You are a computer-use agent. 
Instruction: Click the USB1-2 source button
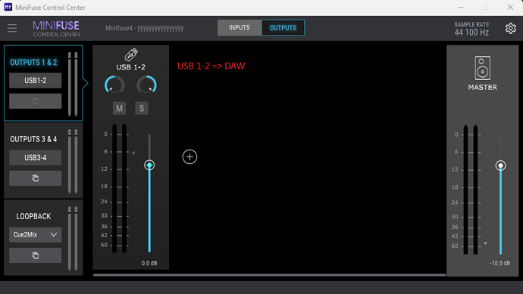tap(36, 80)
